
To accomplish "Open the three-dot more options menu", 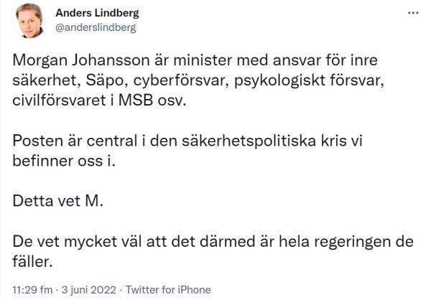I will click(413, 13).
